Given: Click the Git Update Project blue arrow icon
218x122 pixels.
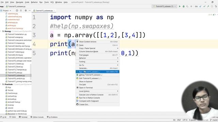Looking at the screenshot, I should [200, 6].
